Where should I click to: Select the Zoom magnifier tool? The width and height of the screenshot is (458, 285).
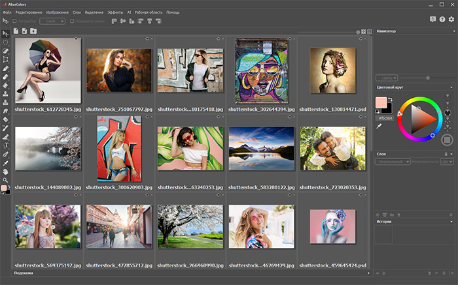coord(6,179)
